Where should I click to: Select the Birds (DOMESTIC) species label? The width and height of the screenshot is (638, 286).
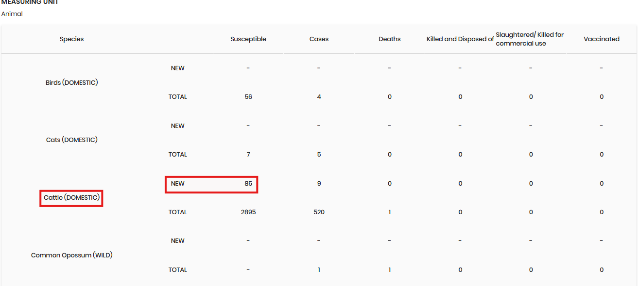pos(71,82)
